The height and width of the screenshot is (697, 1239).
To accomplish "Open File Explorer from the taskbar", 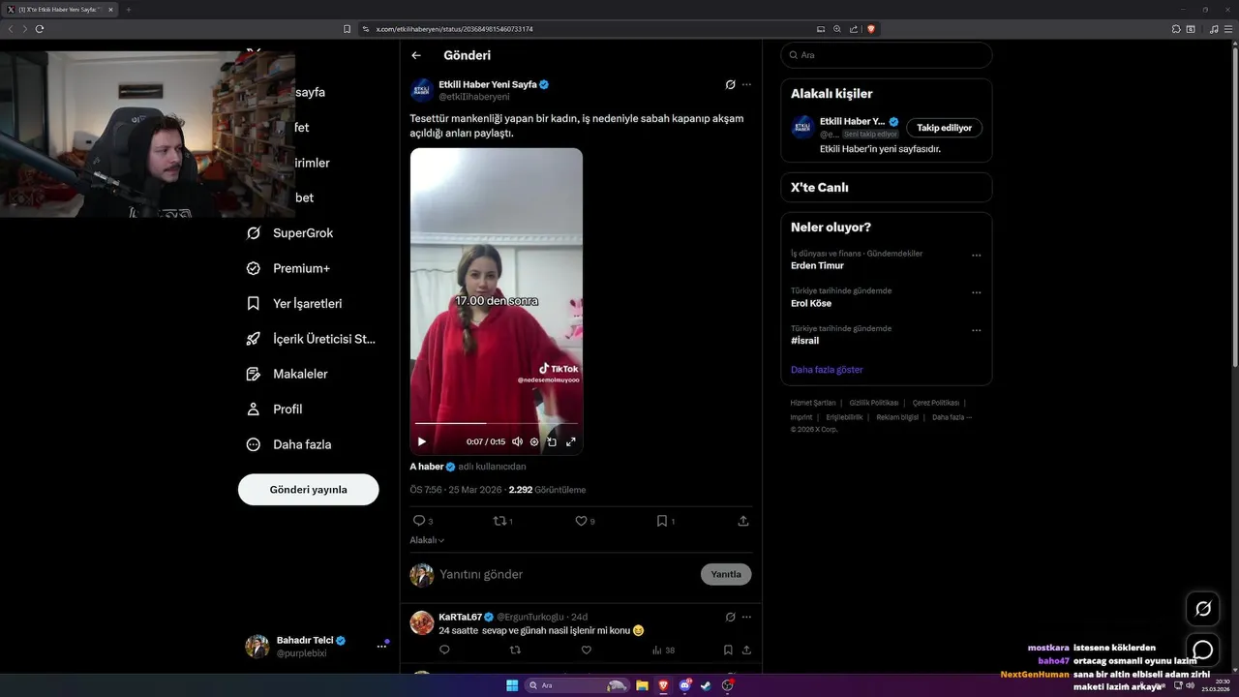I will pos(642,685).
